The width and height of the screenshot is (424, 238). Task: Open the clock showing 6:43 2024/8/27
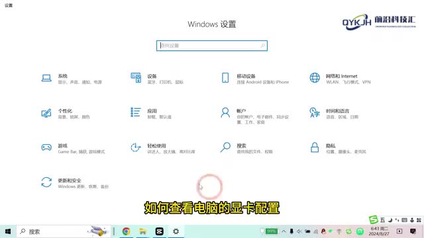tap(379, 231)
